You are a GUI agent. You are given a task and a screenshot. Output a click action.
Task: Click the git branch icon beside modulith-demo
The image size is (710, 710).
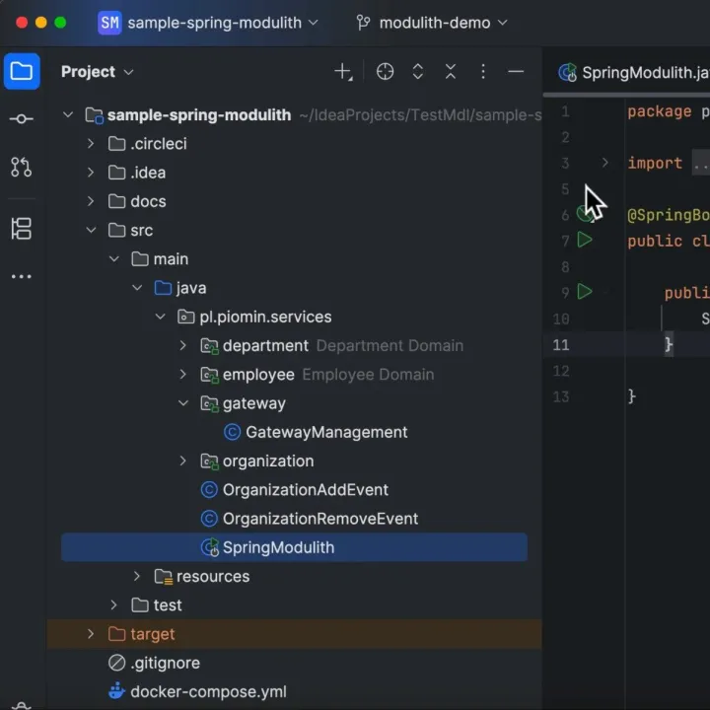coord(363,23)
